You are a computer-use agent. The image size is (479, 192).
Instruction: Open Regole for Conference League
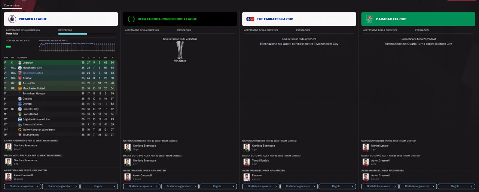click(x=218, y=186)
